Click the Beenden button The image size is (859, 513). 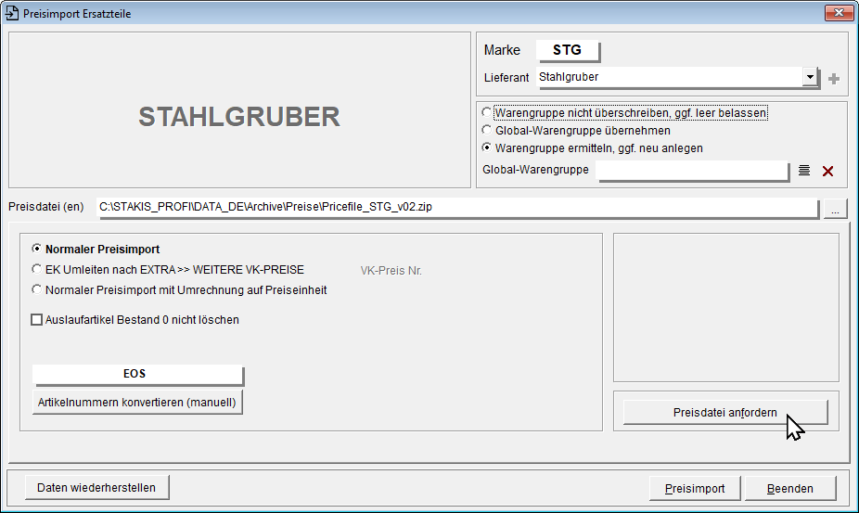pyautogui.click(x=790, y=488)
